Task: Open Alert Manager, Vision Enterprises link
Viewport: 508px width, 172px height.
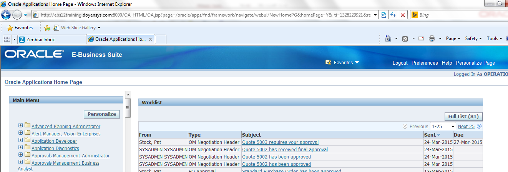Action: point(66,134)
